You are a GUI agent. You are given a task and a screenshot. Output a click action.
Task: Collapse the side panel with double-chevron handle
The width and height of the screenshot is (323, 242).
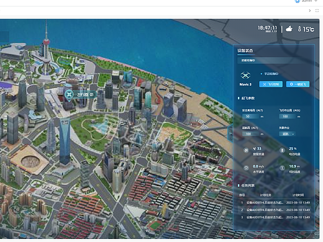(x=230, y=133)
